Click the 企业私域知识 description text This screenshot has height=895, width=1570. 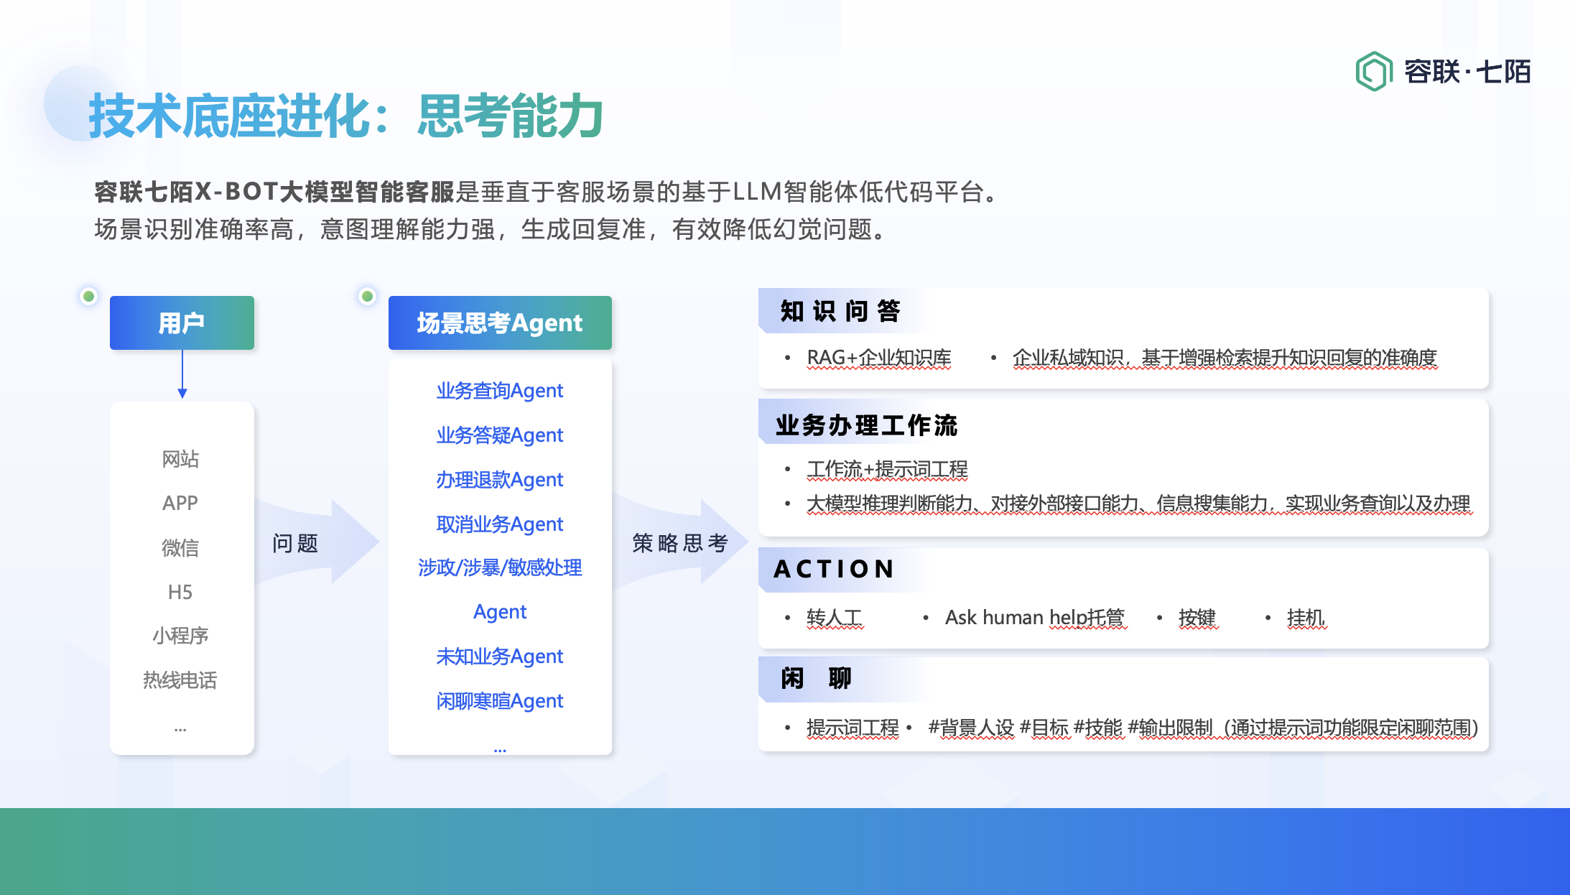click(x=1225, y=357)
